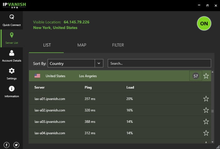Visit the IPVanish Twitter page icon

tap(16, 145)
